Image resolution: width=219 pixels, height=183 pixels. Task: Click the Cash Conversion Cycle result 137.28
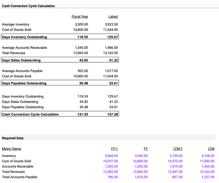(113, 114)
